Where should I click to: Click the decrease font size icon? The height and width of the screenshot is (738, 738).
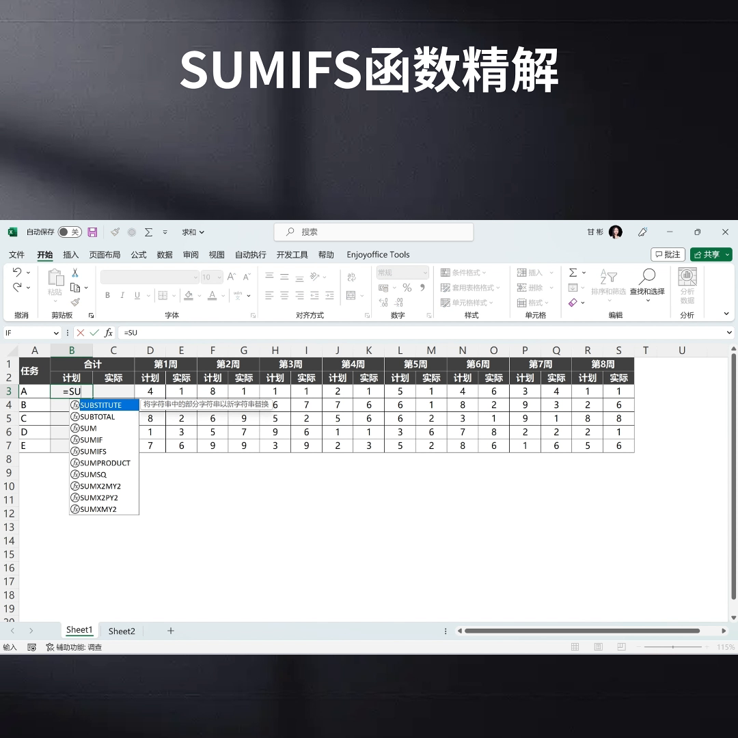click(x=247, y=277)
